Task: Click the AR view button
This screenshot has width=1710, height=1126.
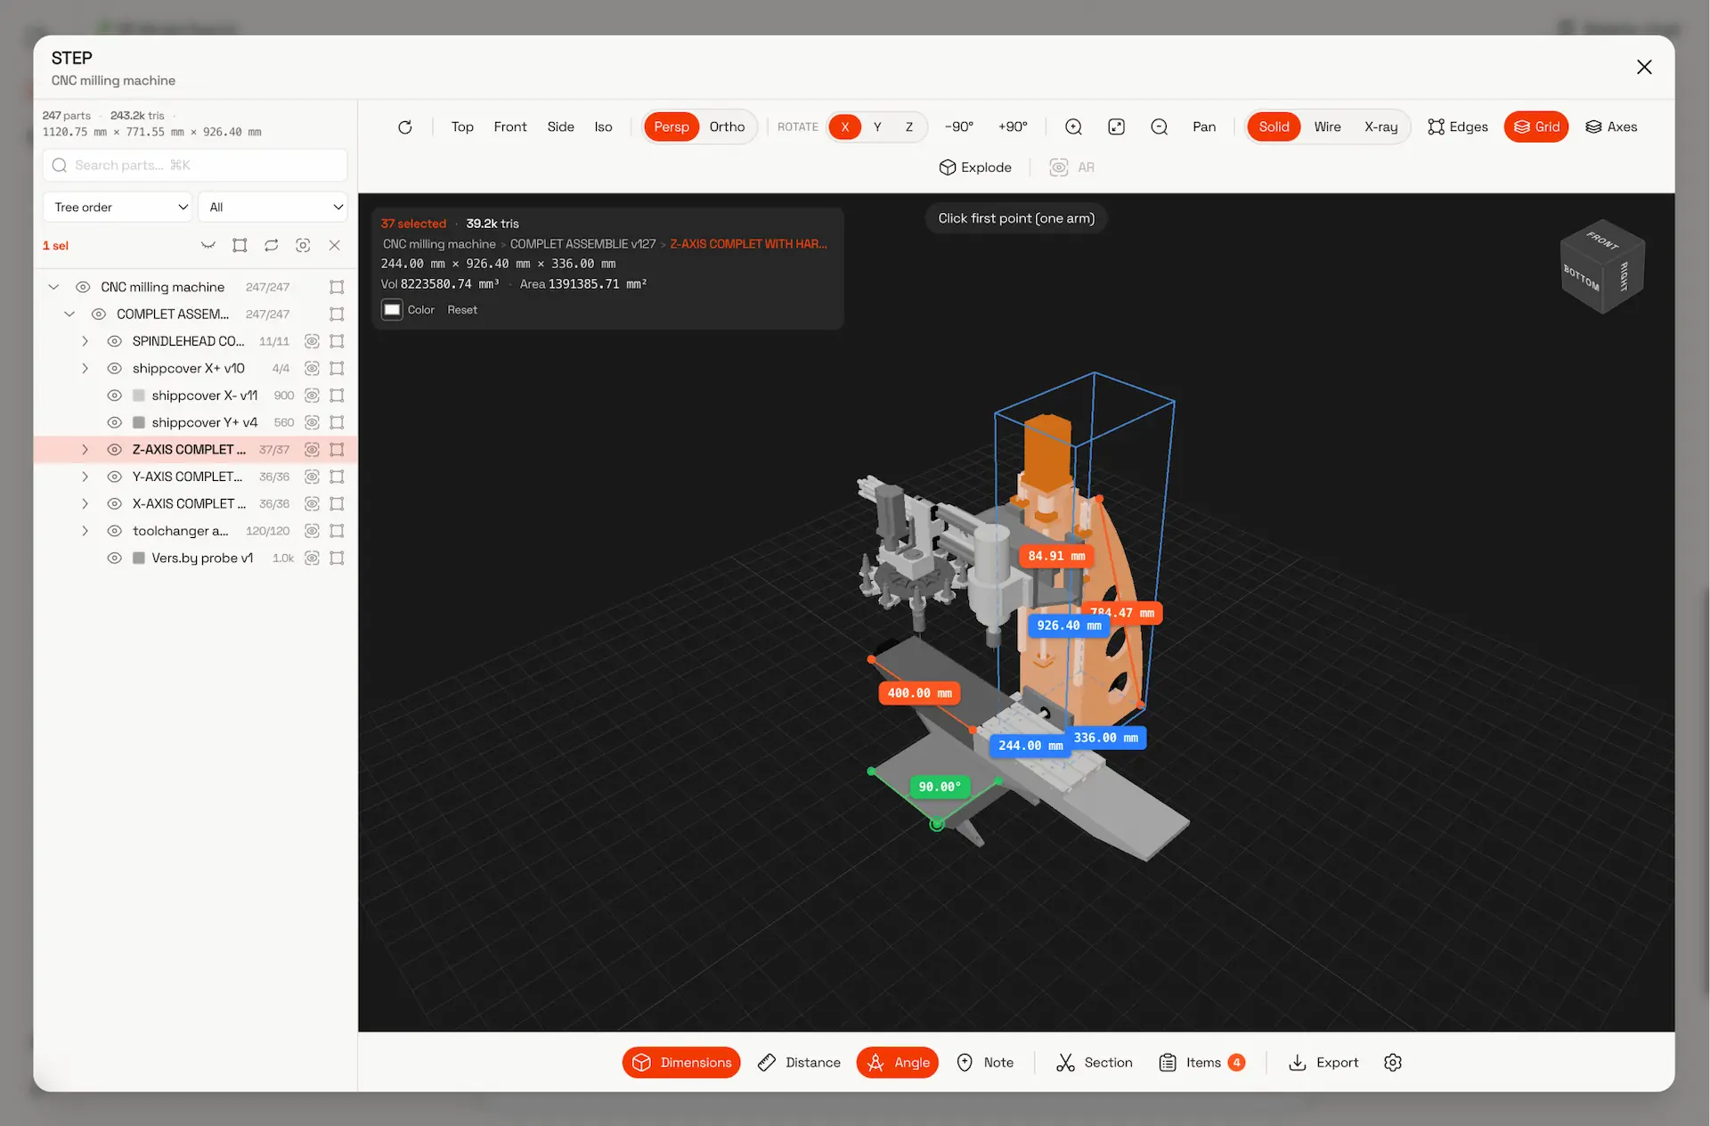Action: [x=1072, y=167]
